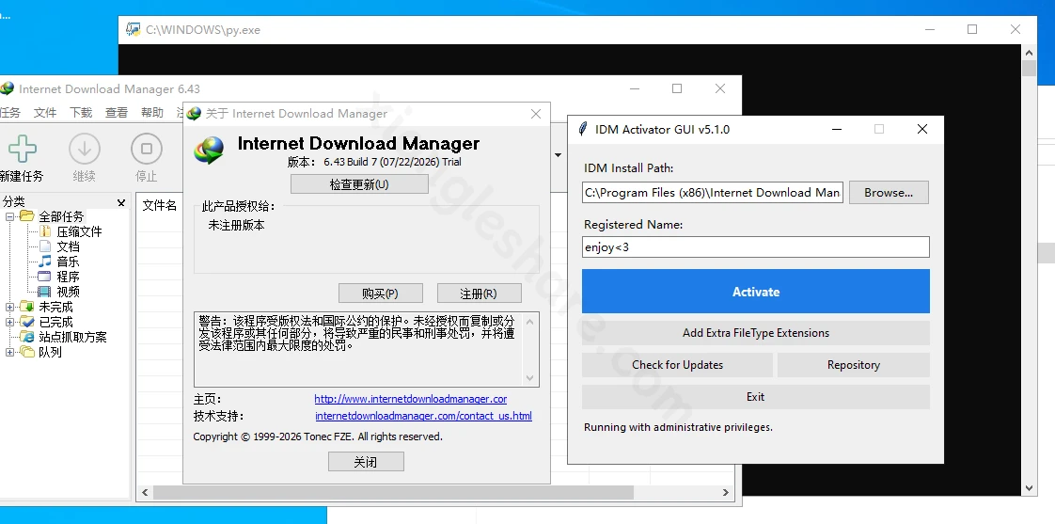Select the 程序 category in the tree
1055x524 pixels.
point(68,277)
